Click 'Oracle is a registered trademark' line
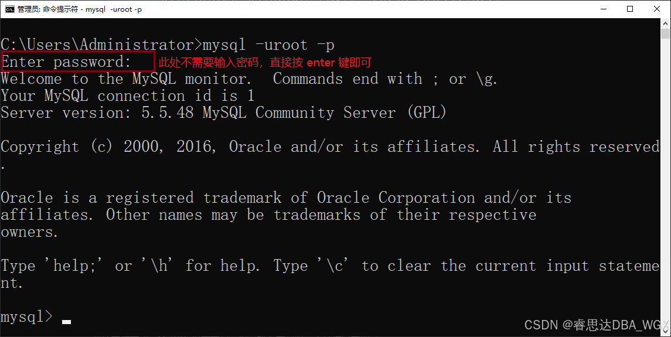 286,198
